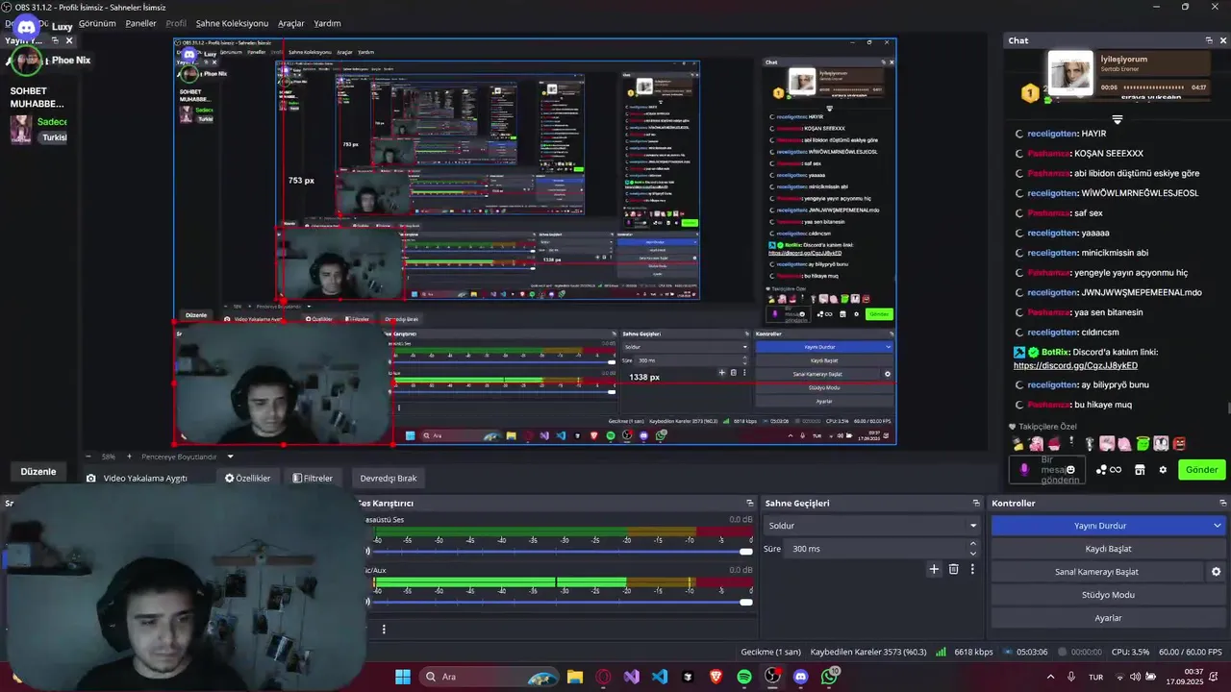
Task: Collapse the pinned chat header chevron
Action: pos(1117,120)
